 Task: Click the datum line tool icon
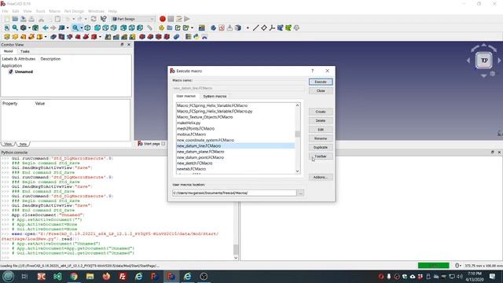pyautogui.click(x=255, y=28)
